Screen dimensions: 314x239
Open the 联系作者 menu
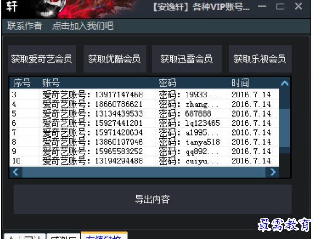(25, 26)
